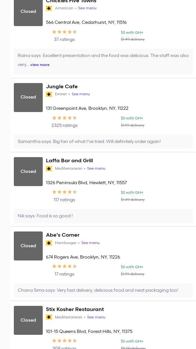196x349 pixels.
Task: Click the Closed thumbnail for Stix Kosher Restaurant
Action: pos(28,320)
